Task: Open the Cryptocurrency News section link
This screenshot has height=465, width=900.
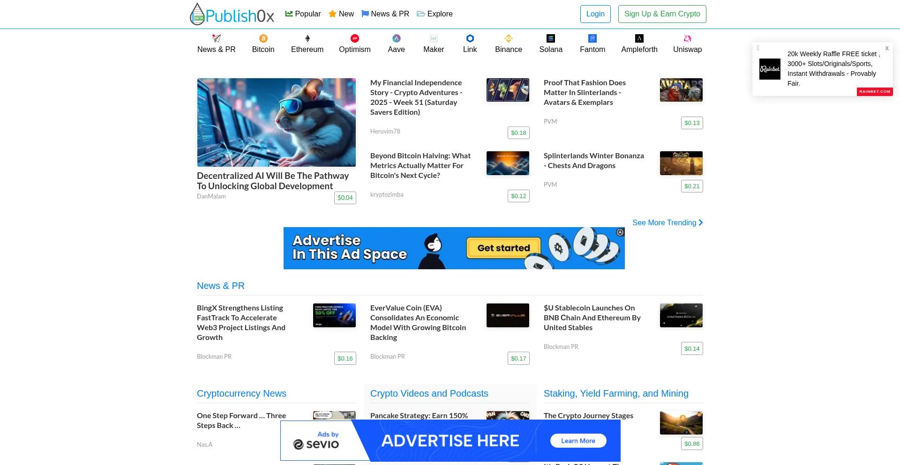Action: 241,393
